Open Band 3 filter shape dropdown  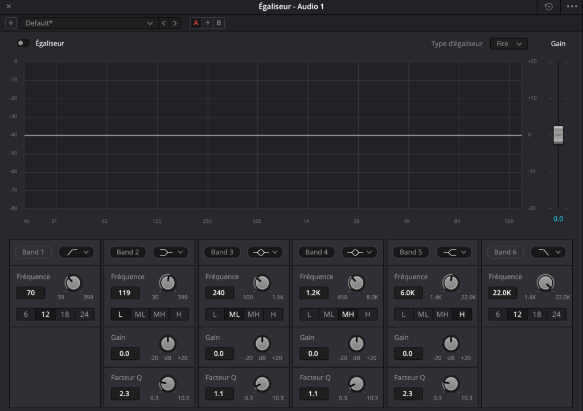(x=265, y=252)
